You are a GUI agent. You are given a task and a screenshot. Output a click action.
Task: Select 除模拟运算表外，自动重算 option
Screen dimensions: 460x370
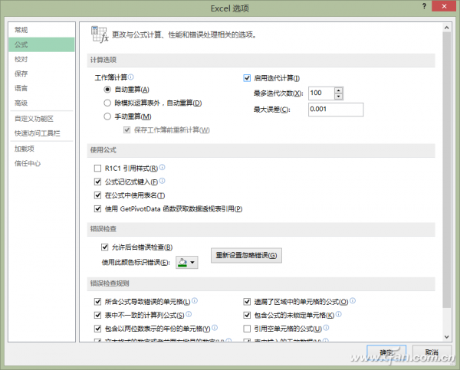pos(107,103)
